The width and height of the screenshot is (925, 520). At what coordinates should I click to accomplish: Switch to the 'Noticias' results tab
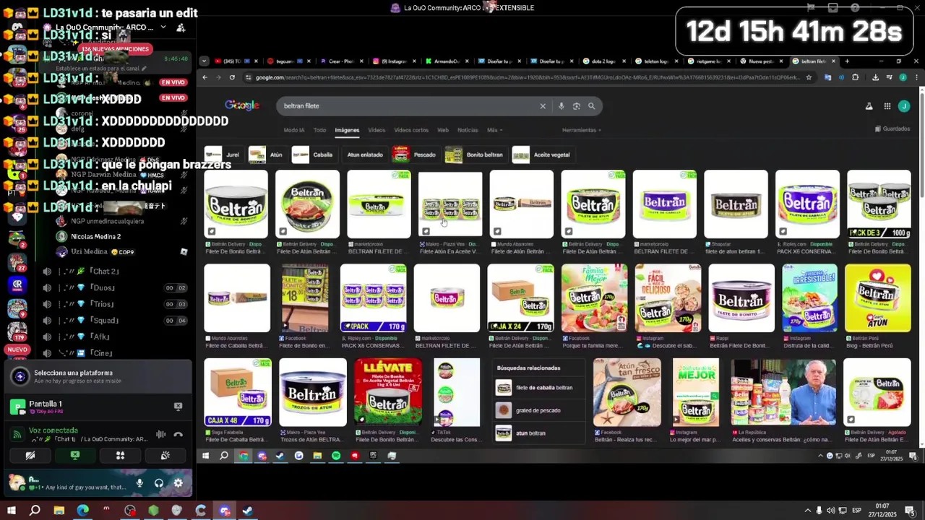coord(468,130)
